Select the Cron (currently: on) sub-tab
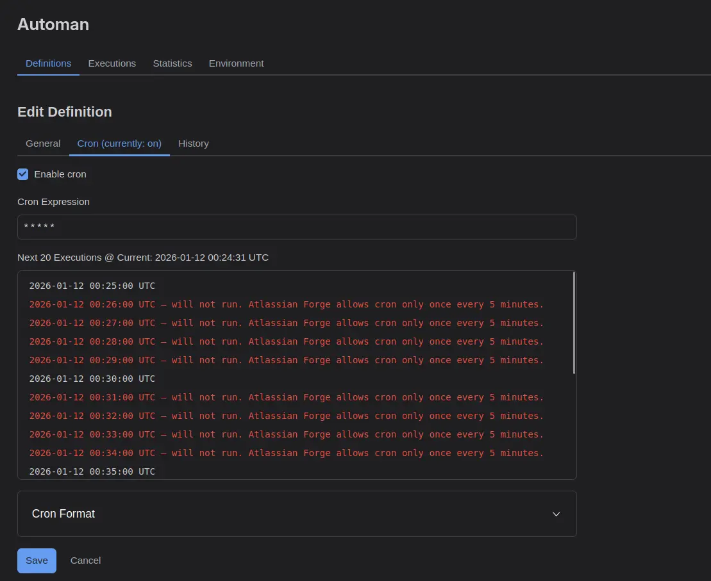The width and height of the screenshot is (711, 581). [119, 143]
